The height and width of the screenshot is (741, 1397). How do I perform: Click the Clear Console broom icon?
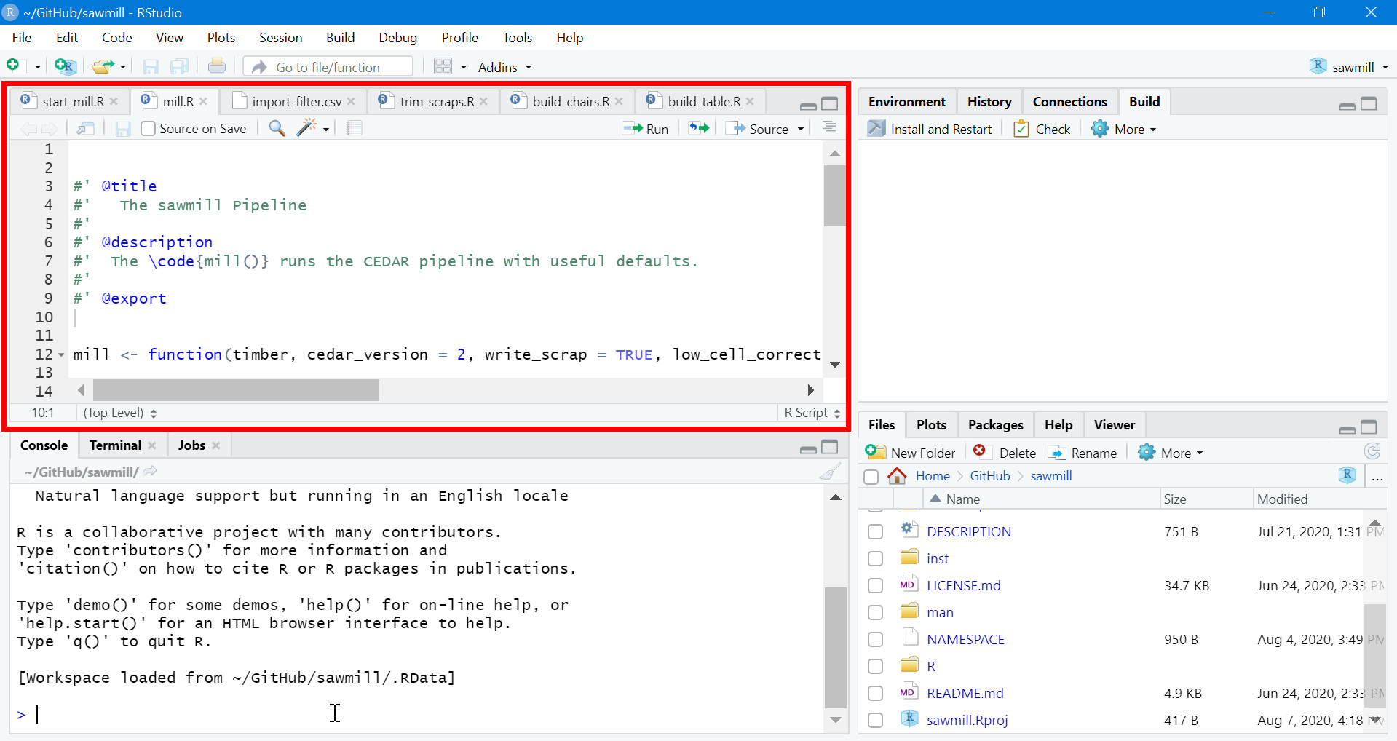coord(830,472)
